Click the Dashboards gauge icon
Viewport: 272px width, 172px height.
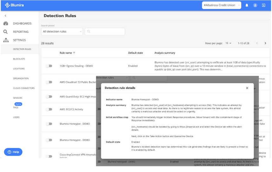click(x=6, y=23)
